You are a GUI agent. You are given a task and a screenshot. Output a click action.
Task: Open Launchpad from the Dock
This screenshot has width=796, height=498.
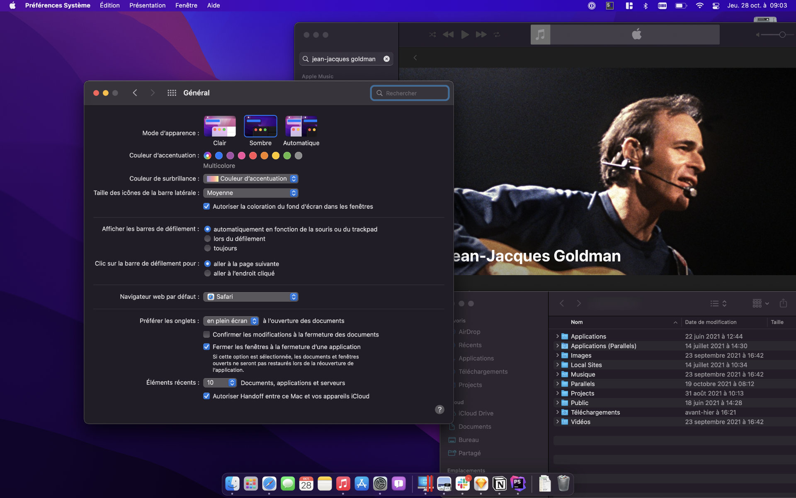click(x=251, y=483)
